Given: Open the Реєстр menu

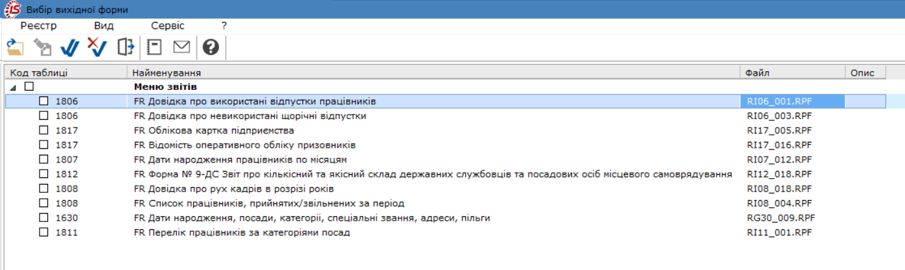Looking at the screenshot, I should (39, 26).
